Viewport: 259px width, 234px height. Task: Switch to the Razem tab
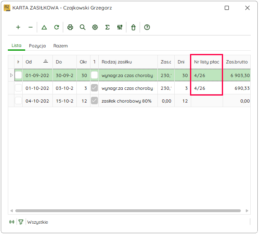coord(60,46)
